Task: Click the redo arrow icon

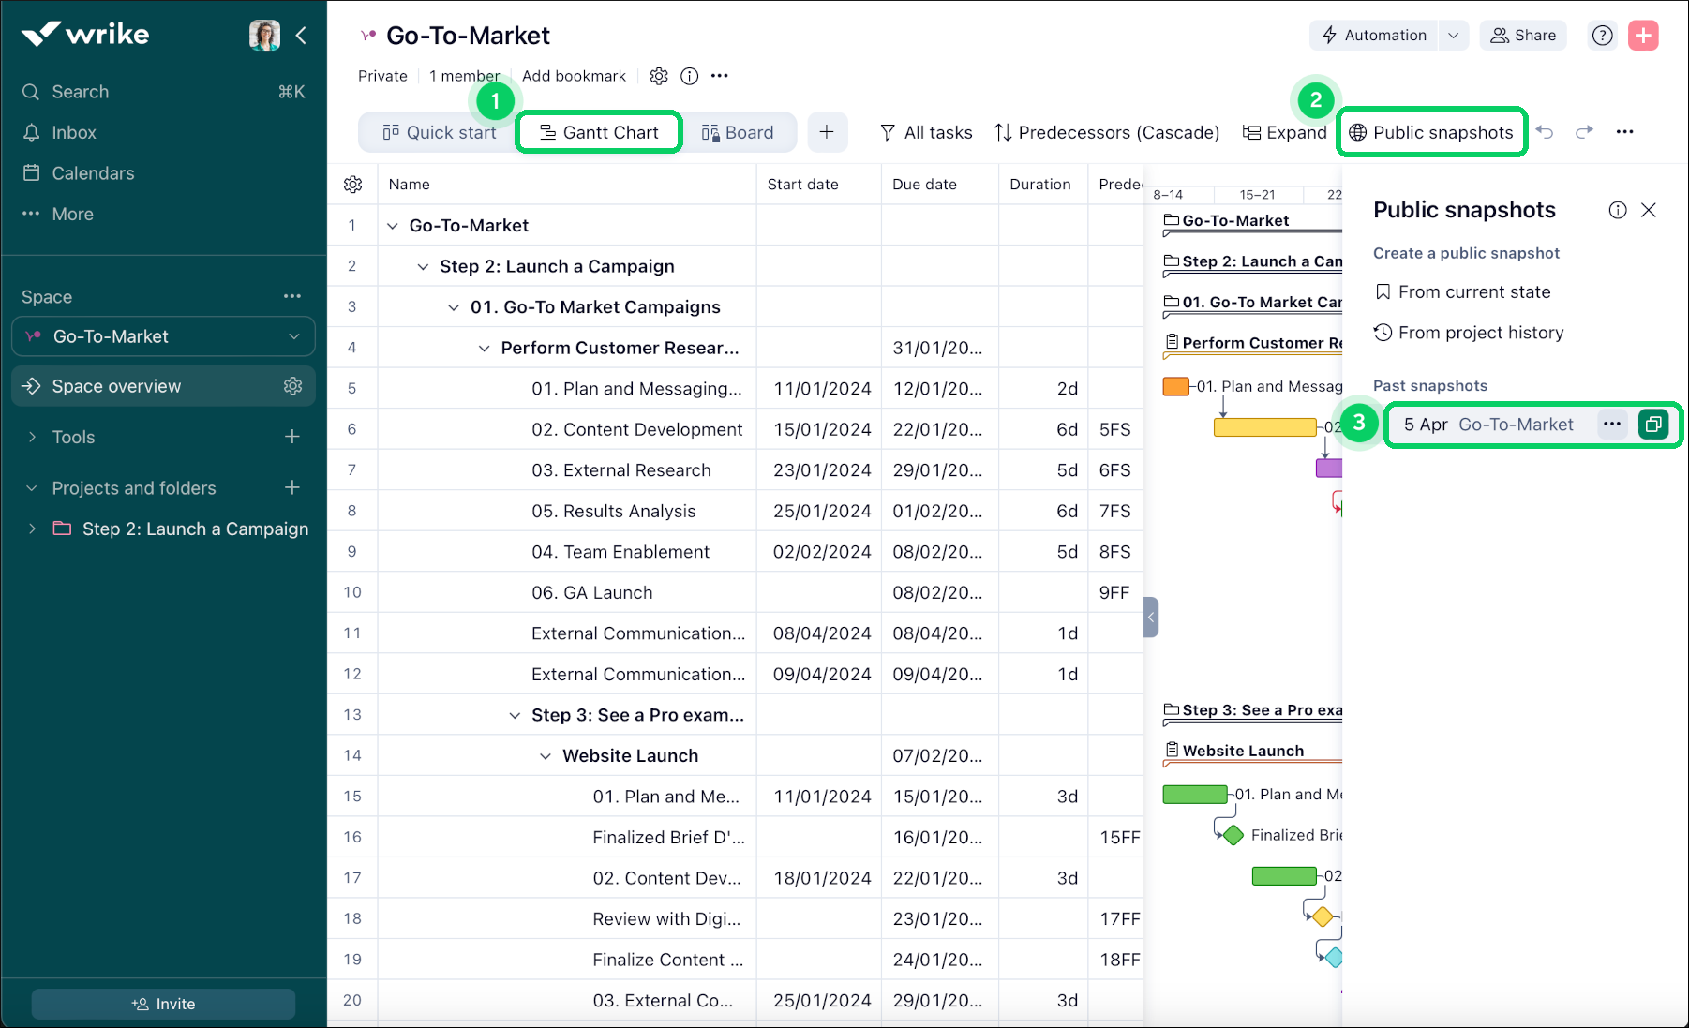Action: (x=1584, y=132)
